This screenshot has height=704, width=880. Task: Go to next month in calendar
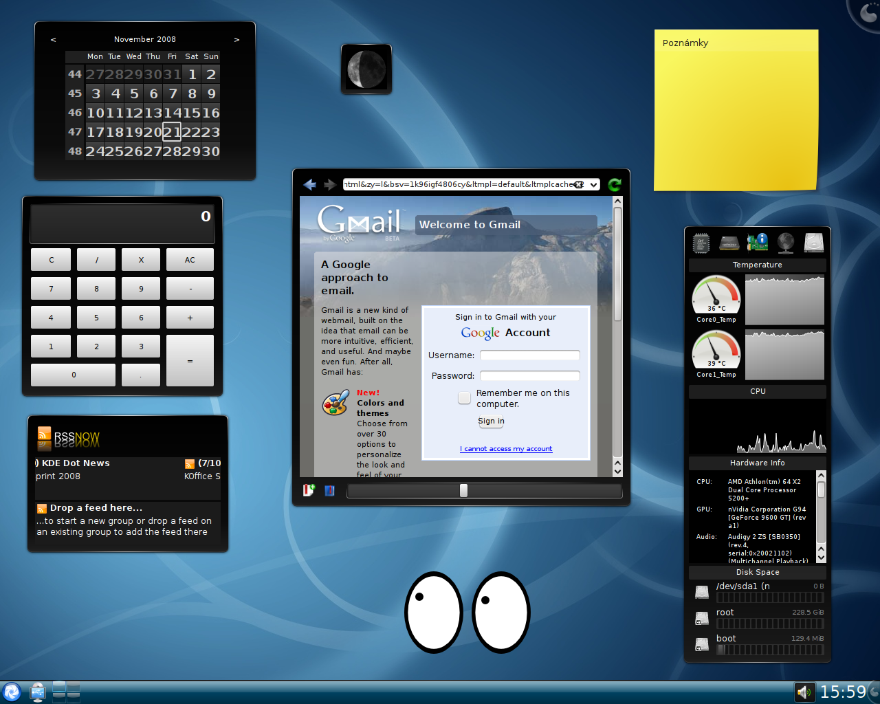point(236,40)
